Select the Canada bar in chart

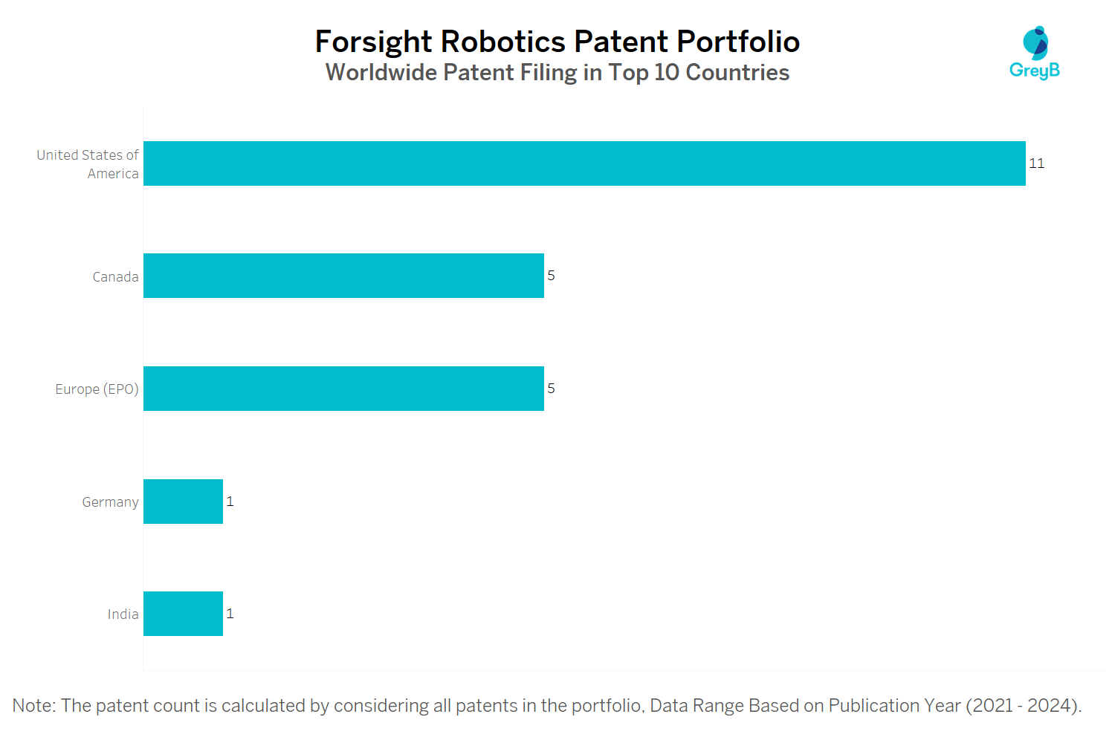pyautogui.click(x=343, y=276)
